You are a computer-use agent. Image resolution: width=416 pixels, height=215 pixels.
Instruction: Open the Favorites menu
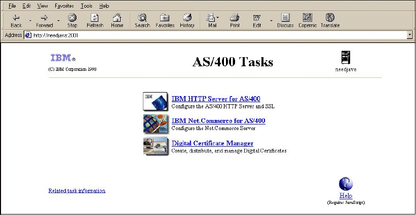pyautogui.click(x=64, y=6)
